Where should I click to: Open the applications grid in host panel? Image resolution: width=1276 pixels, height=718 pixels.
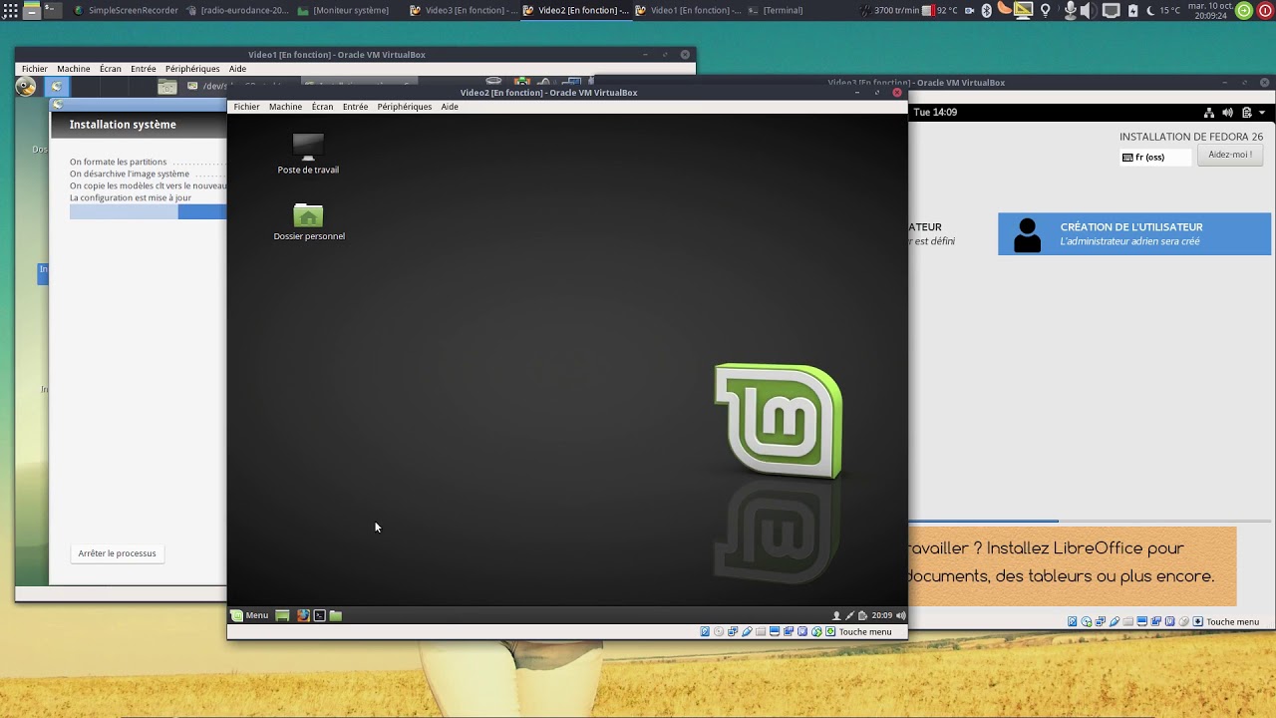click(10, 10)
